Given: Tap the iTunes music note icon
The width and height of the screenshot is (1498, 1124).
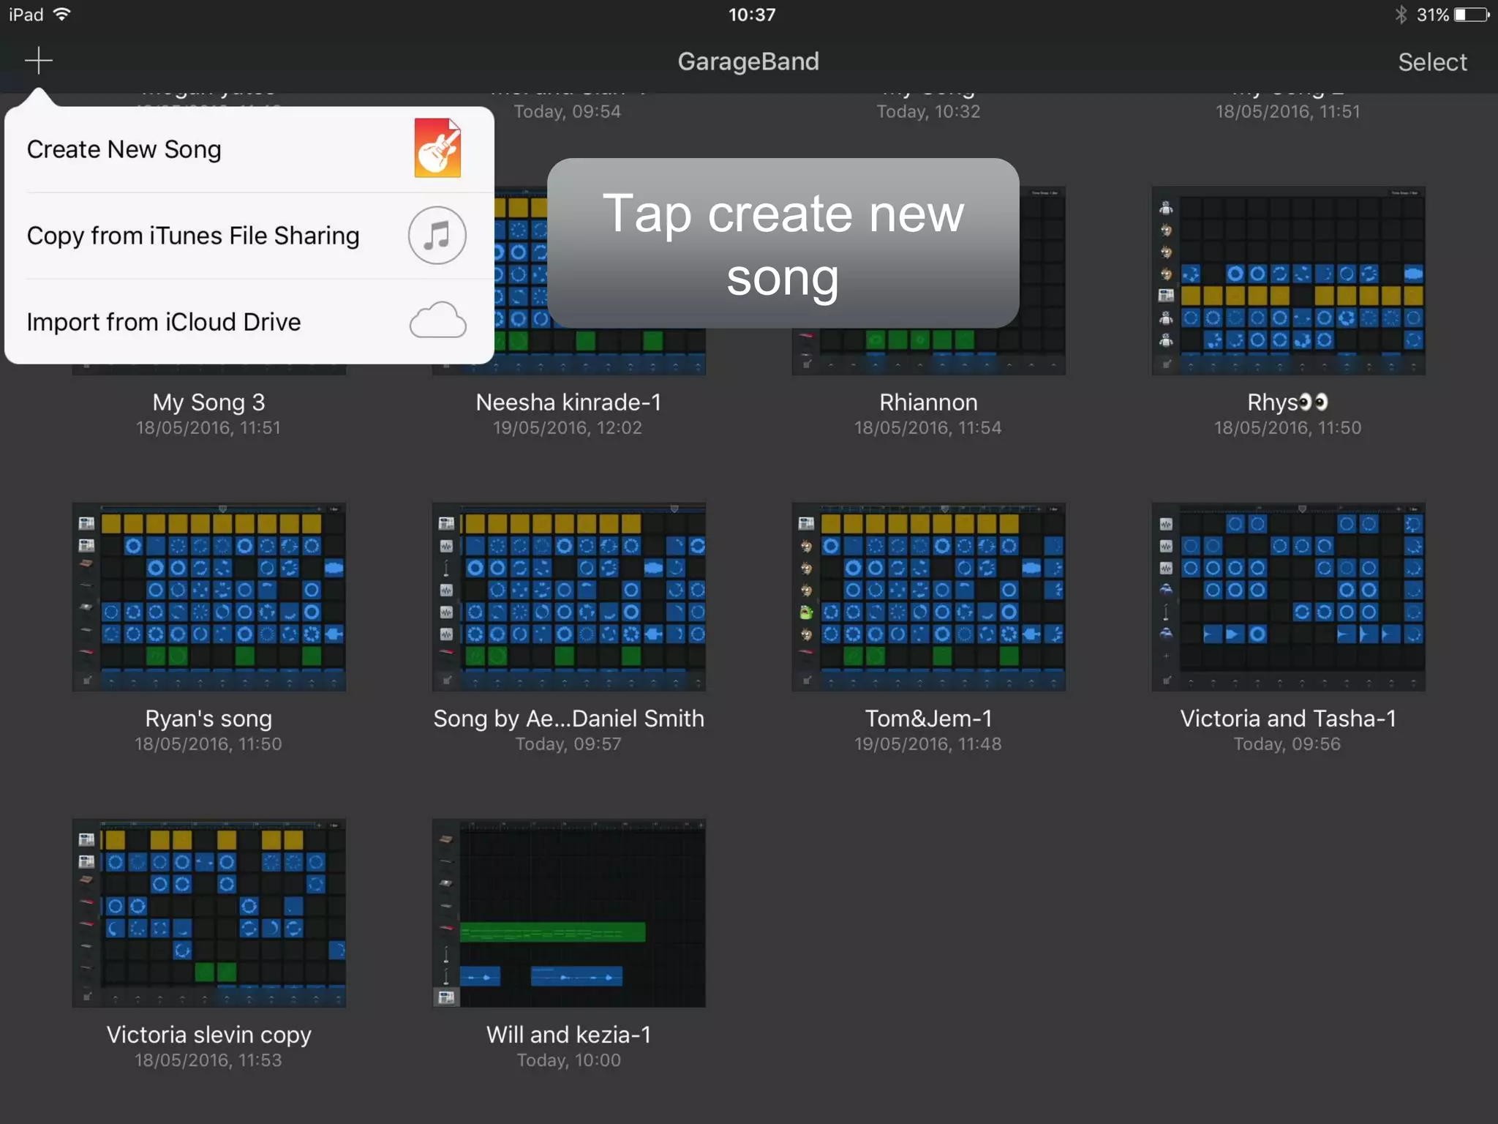Looking at the screenshot, I should pos(437,236).
